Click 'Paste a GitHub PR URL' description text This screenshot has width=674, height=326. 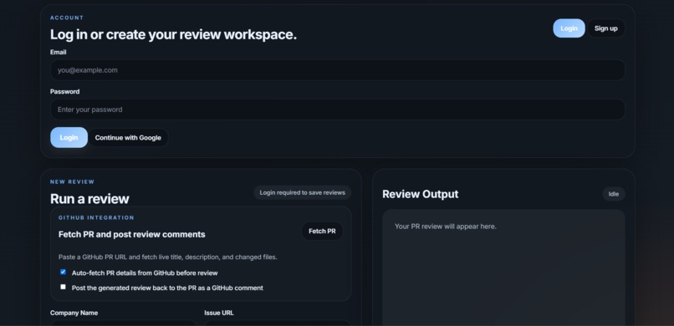(x=167, y=257)
